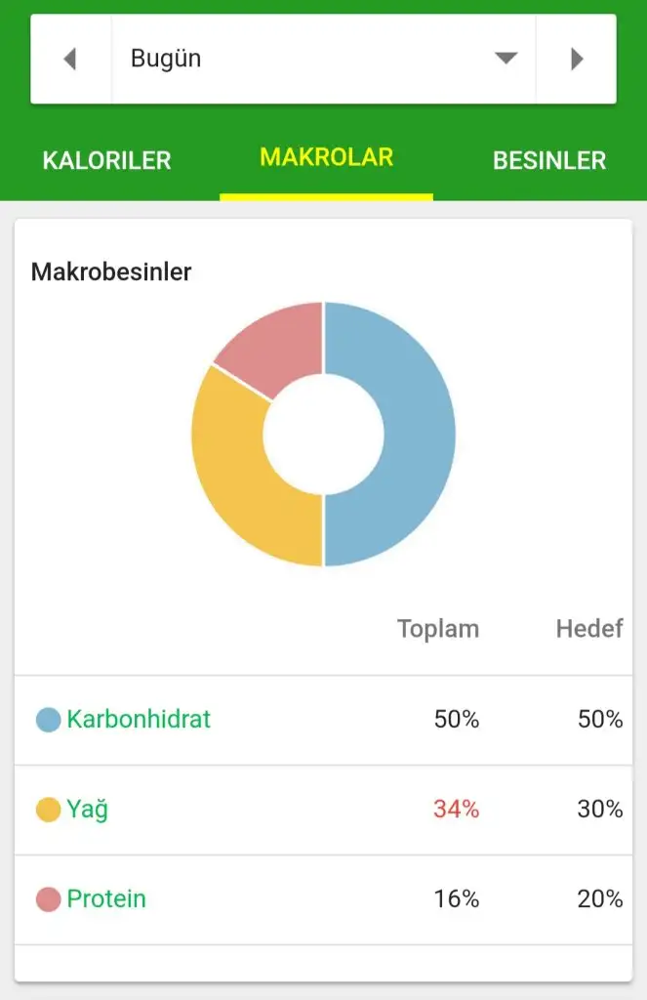Open the BESINLER tab
647x1000 pixels.
(549, 160)
